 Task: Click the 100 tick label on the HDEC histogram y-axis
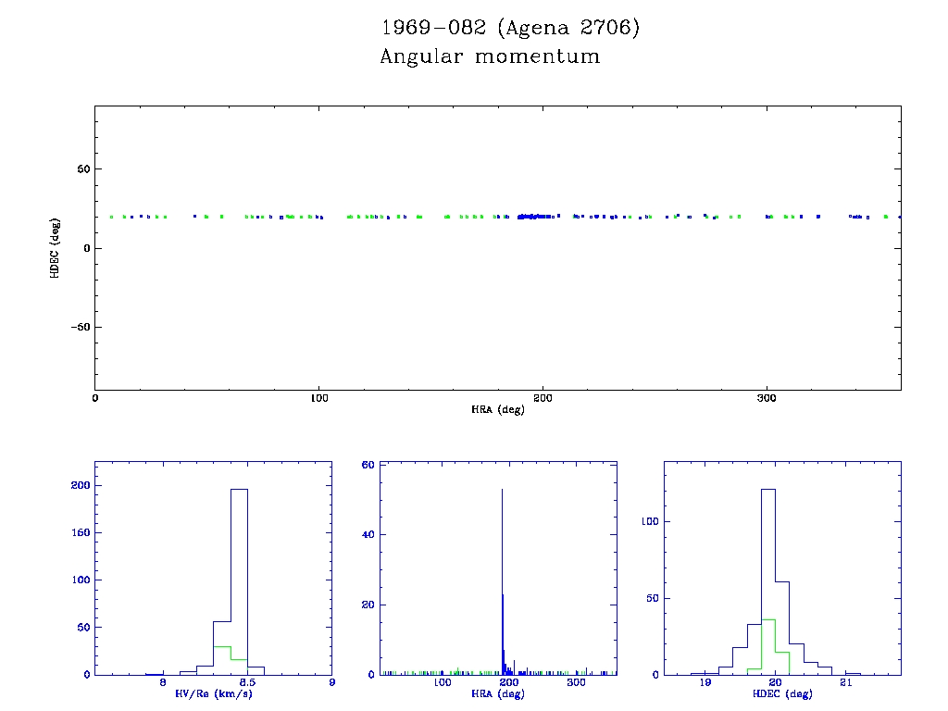coord(650,521)
